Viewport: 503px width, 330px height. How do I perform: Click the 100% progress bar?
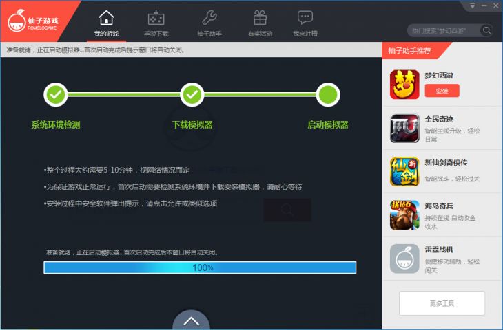(200, 267)
